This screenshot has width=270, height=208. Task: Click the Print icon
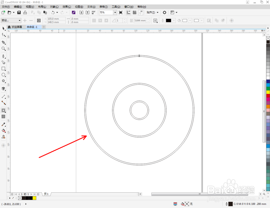coord(25,12)
